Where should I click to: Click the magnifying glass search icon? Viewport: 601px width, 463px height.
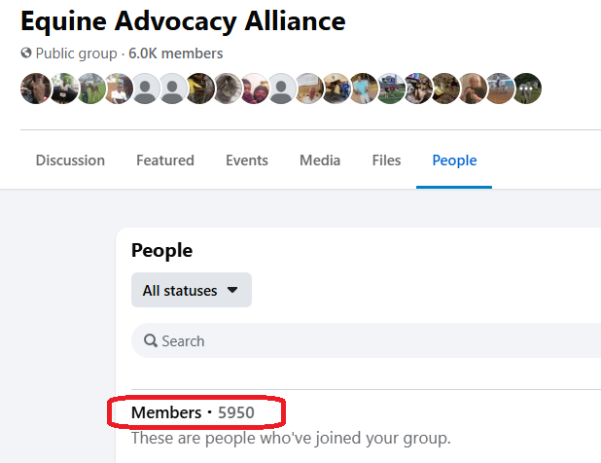tap(151, 341)
